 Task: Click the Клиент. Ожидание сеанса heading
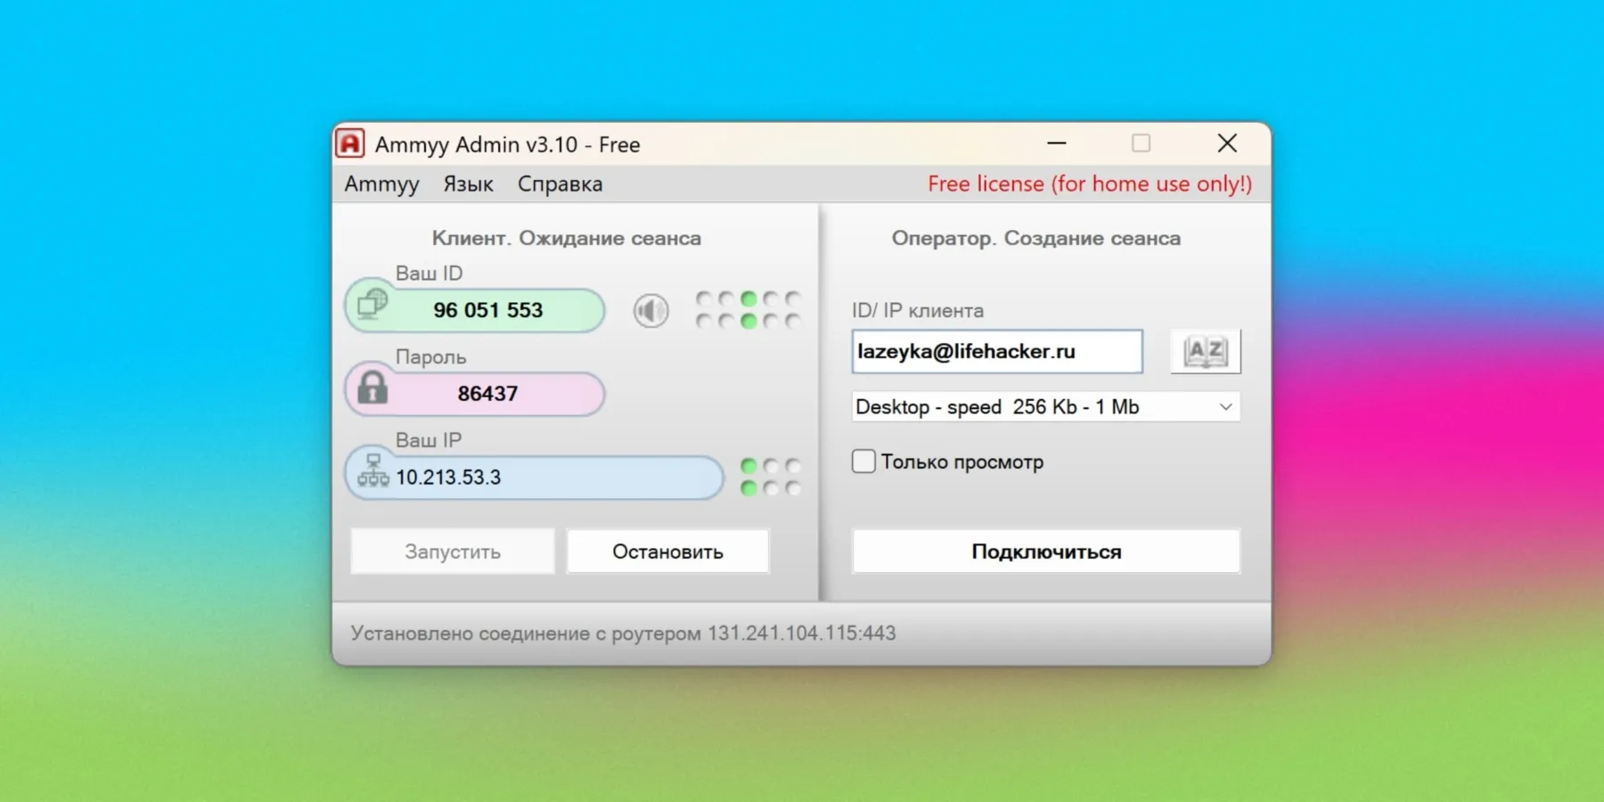click(567, 238)
